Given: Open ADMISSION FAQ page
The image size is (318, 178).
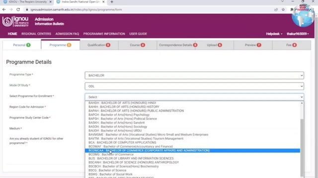Looking at the screenshot, I should pyautogui.click(x=67, y=34).
